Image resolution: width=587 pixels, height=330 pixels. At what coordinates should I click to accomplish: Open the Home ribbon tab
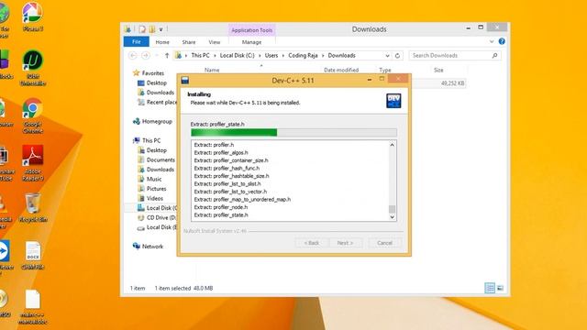[162, 42]
